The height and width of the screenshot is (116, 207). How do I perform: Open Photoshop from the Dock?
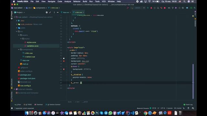click(97, 113)
